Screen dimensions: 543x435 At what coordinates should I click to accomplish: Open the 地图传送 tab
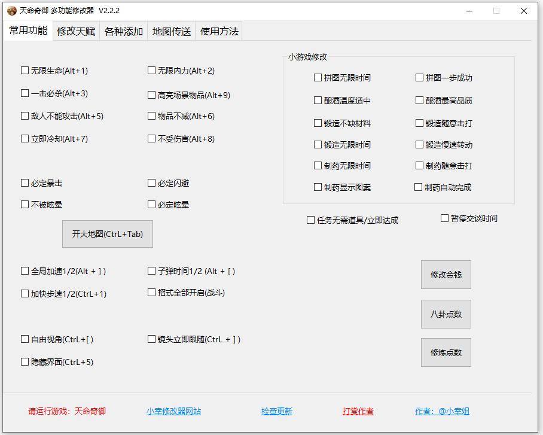[170, 31]
